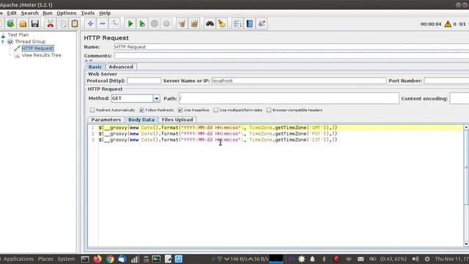Click the Server Name or IP field
Viewport: 469px width, 264px height.
point(299,81)
